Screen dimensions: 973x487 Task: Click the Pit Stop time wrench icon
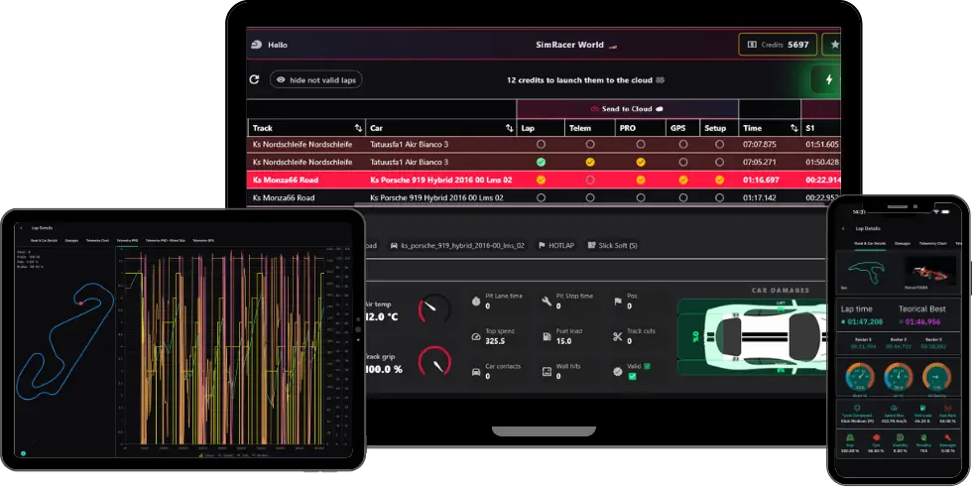pos(547,300)
